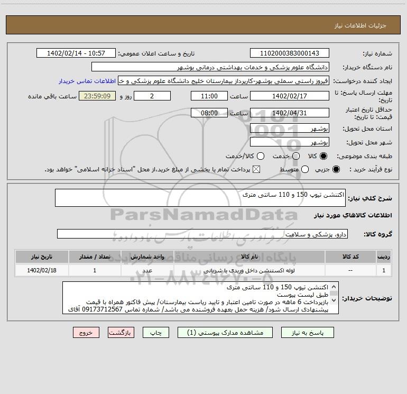The width and height of the screenshot is (407, 394).
Task: Select the متوسط purchase type radio
Action: pos(305,169)
